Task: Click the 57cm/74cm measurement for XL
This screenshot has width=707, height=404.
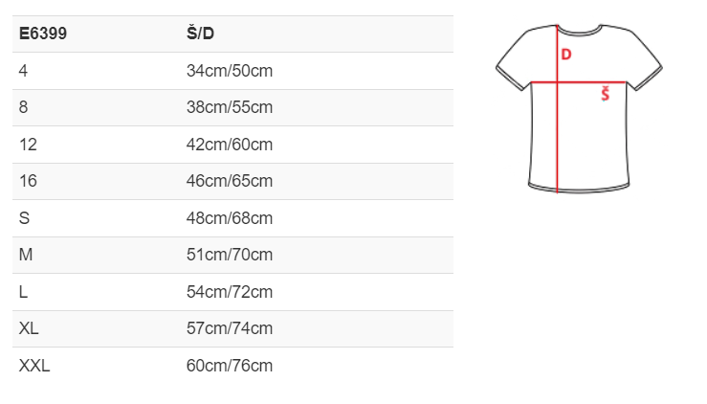Action: 230,328
